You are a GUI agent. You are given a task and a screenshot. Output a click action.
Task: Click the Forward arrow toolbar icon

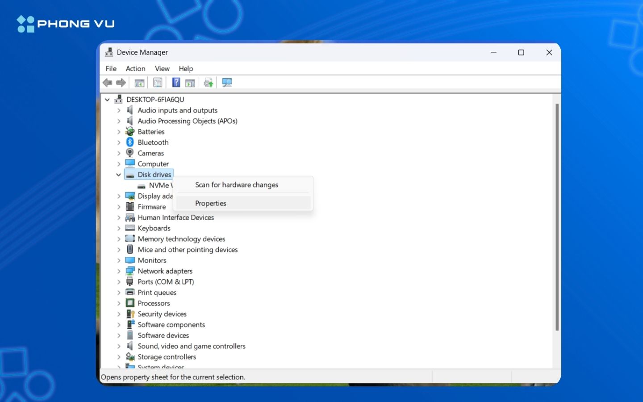121,83
